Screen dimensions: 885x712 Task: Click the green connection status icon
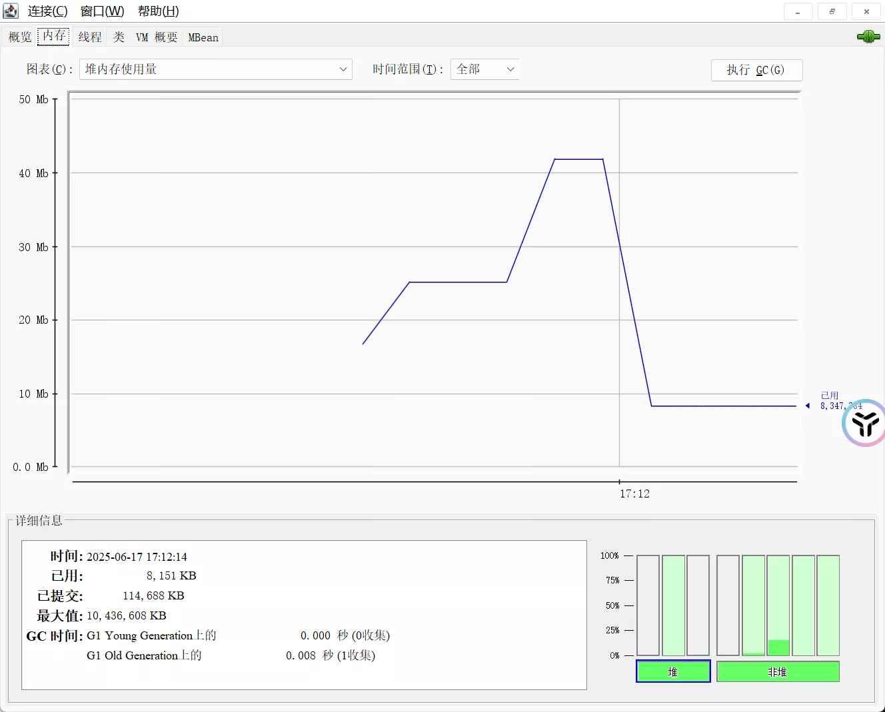pos(868,37)
